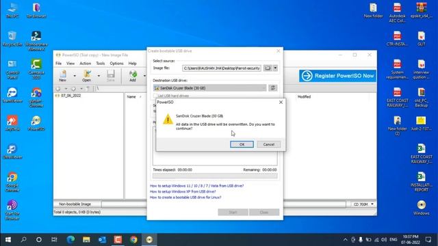Open Wondershare Filmora desktop icon
Image resolution: width=438 pixels, height=246 pixels.
click(36, 41)
